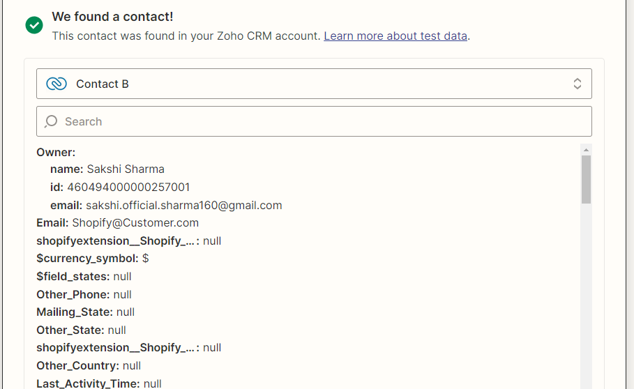Click the magnifying glass search icon
The image size is (634, 389).
click(51, 121)
